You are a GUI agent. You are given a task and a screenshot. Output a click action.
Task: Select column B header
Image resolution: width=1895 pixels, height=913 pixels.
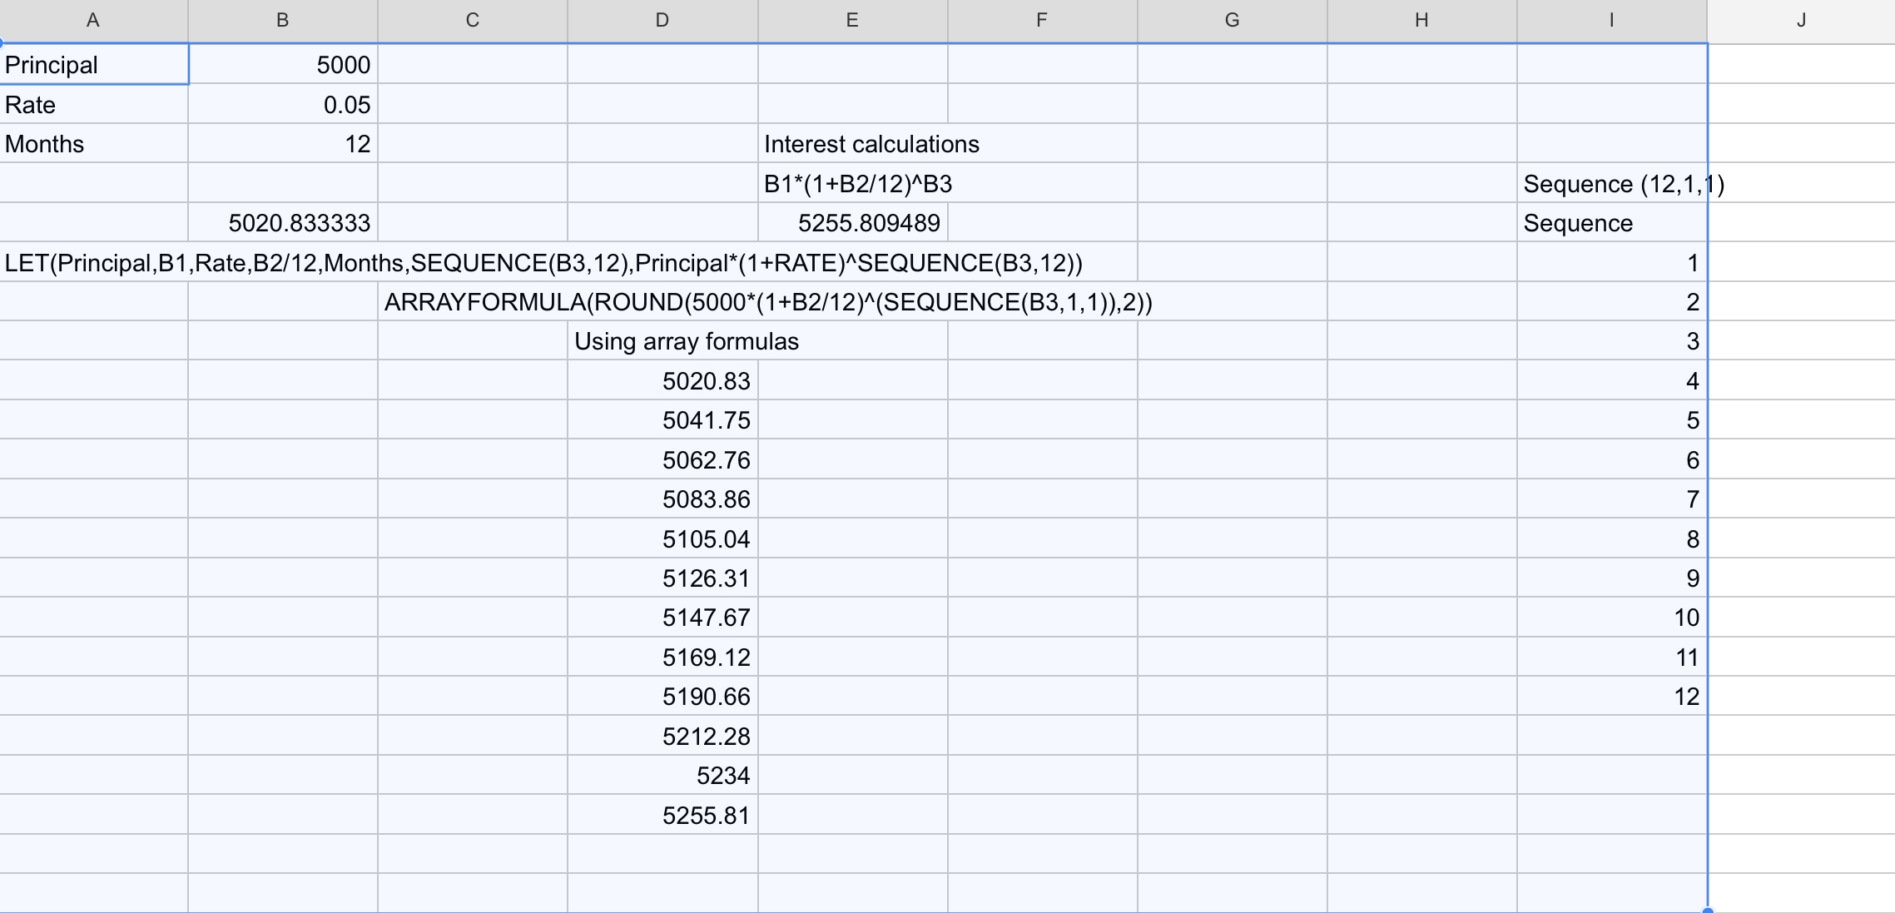point(282,21)
